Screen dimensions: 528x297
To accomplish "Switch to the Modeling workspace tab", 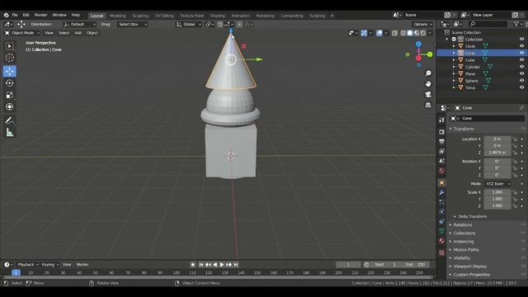I will (x=117, y=16).
